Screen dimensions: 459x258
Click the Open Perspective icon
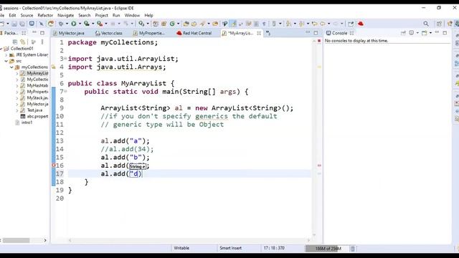click(439, 24)
